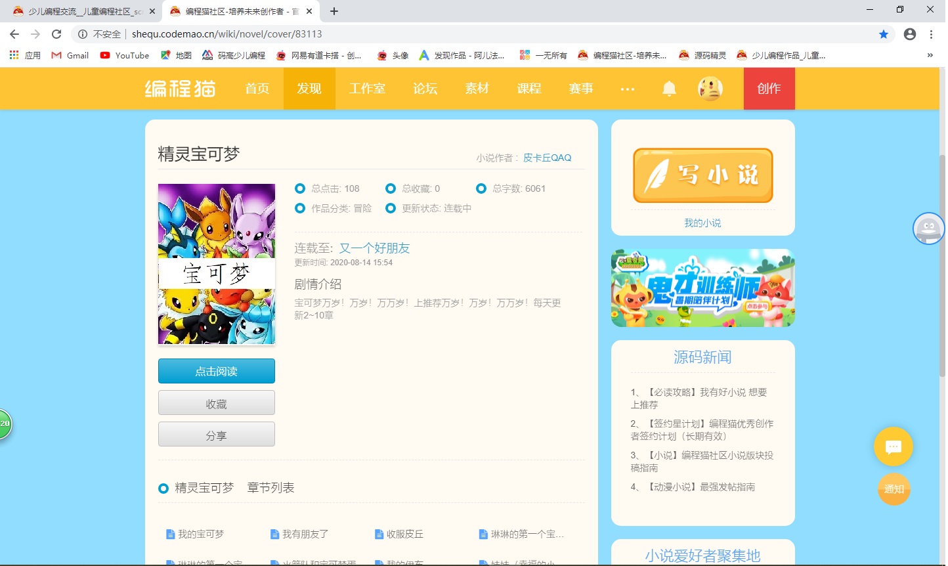Viewport: 948px width, 566px height.
Task: Open the YouTube bookmark
Action: click(x=125, y=55)
